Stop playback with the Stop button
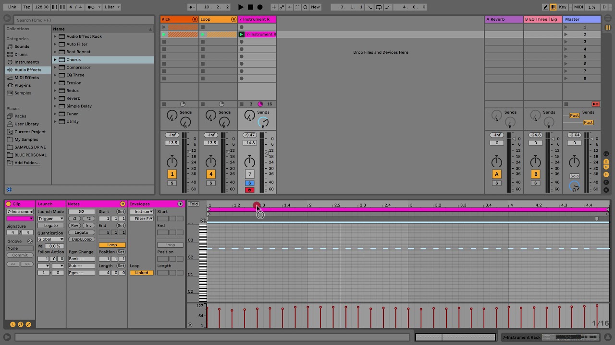The image size is (615, 345). 250,7
